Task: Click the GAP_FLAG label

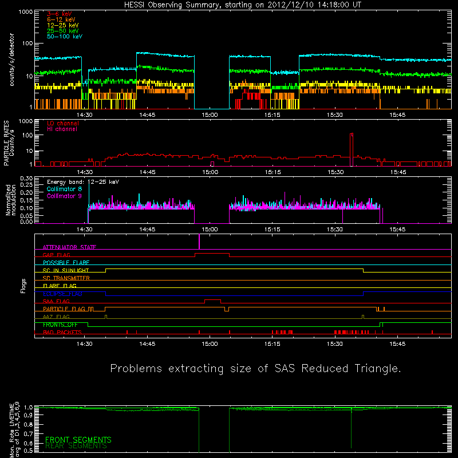Action: click(56, 255)
